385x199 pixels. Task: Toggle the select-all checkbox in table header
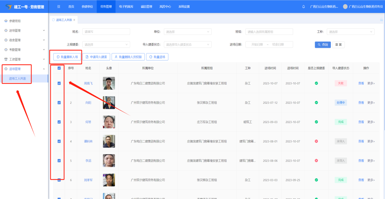pyautogui.click(x=59, y=68)
